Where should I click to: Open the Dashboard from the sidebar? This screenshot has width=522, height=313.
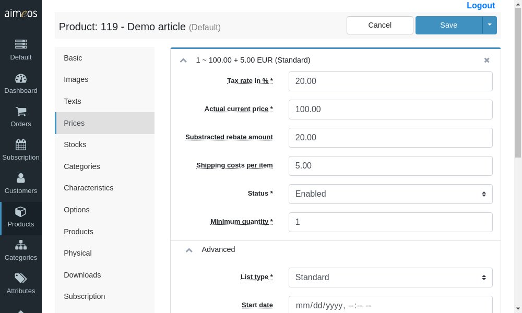[20, 83]
